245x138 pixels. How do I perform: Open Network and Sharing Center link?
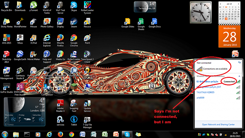click(218, 125)
